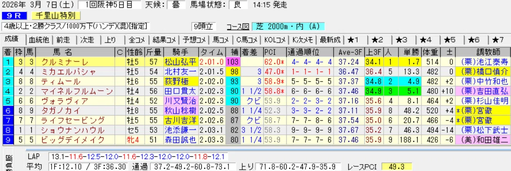The image size is (511, 171).
Task: Open the 前走 tab
Action: coord(63,40)
